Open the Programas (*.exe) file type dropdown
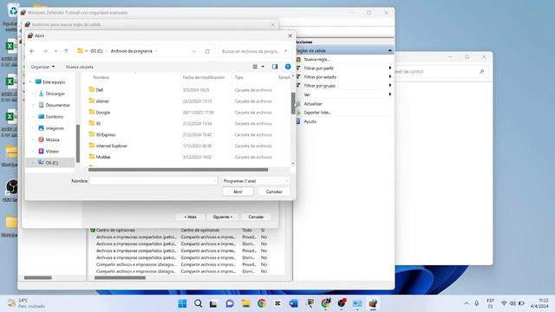Viewport: 555px width, 312px height. [255, 181]
